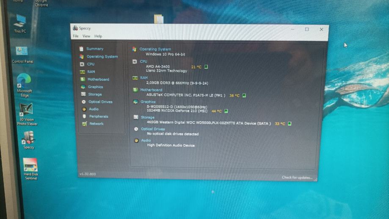Click the Optical Drives disc icon in sidebar
Viewport: 389px width, 219px height.
pos(84,102)
